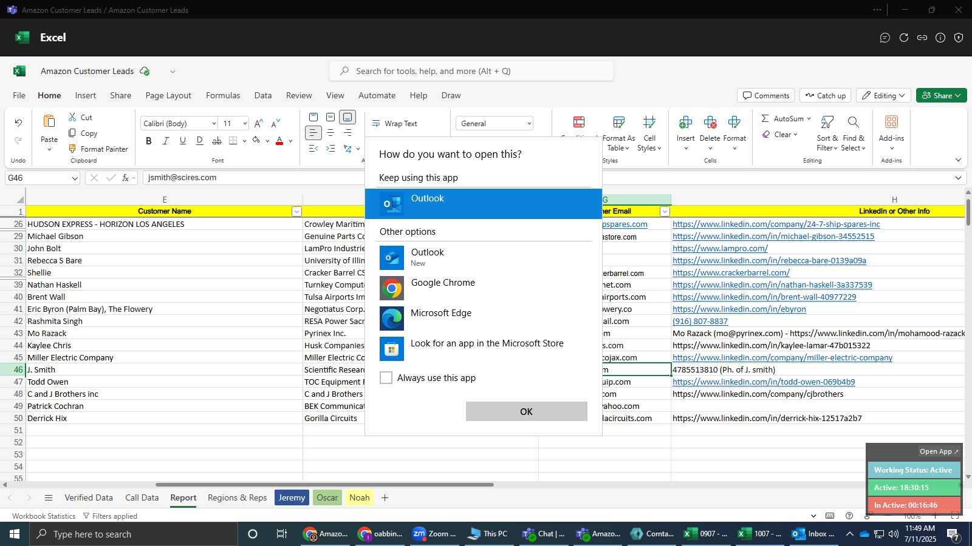Screen dimensions: 972x546
Task: Open the Email column filter dropdown
Action: pos(665,211)
